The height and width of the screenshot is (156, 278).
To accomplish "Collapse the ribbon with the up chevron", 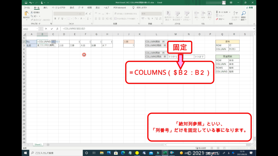I will tap(254, 24).
